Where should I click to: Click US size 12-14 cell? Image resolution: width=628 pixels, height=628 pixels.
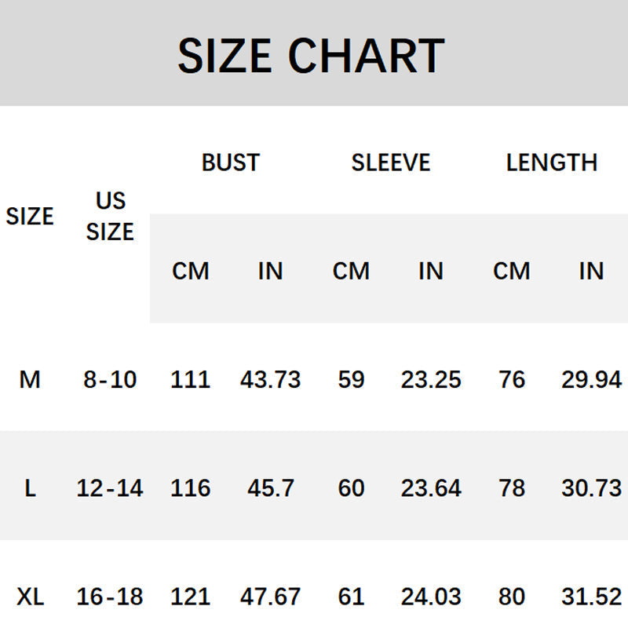coord(110,488)
